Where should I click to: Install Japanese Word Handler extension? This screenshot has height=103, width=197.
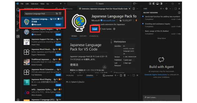pyautogui.click(x=58, y=55)
